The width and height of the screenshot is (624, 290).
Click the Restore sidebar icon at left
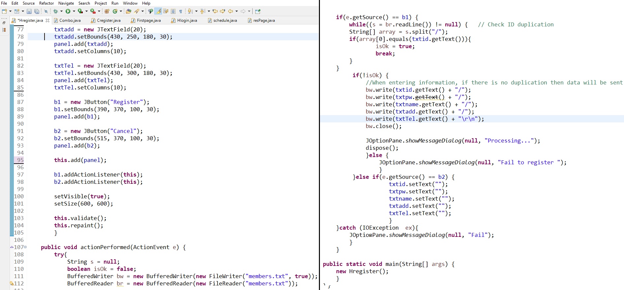(4, 23)
